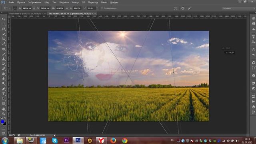Open the tool preset picker
This screenshot has height=144, width=256.
click(x=7, y=8)
